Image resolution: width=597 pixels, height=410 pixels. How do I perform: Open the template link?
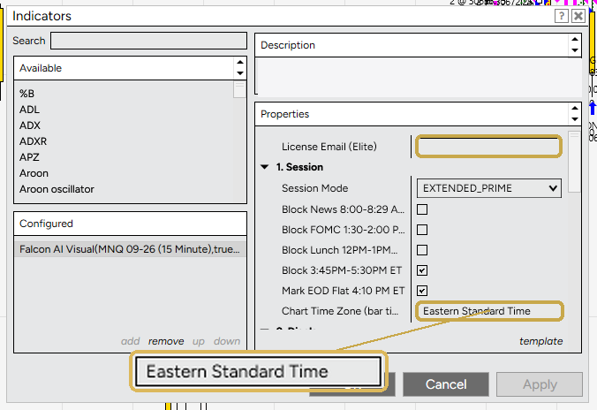[x=541, y=341]
